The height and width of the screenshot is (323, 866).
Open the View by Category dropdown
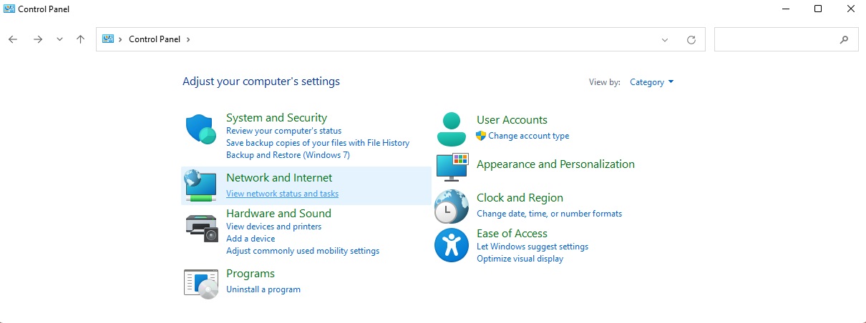651,82
